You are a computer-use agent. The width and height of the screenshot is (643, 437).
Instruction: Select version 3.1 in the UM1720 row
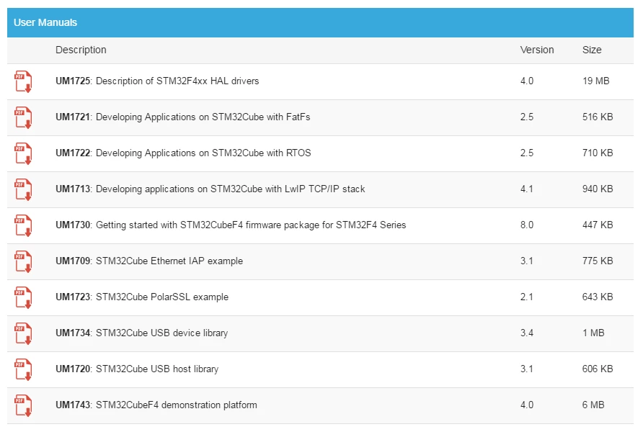click(527, 369)
